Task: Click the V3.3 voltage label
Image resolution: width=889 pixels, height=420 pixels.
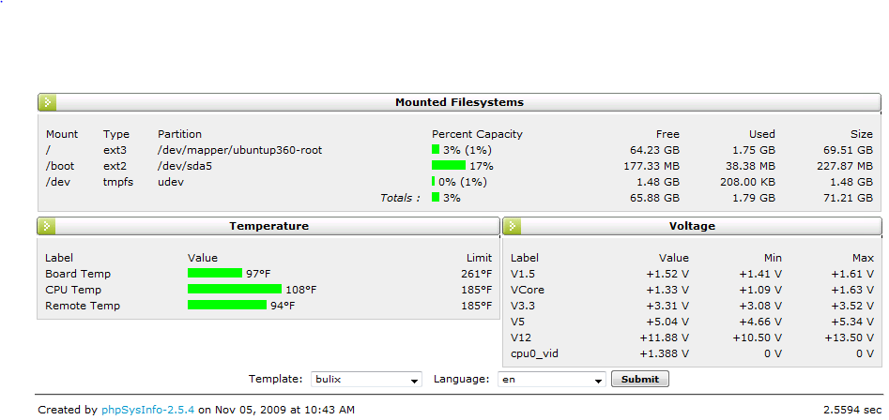Action: [x=523, y=306]
